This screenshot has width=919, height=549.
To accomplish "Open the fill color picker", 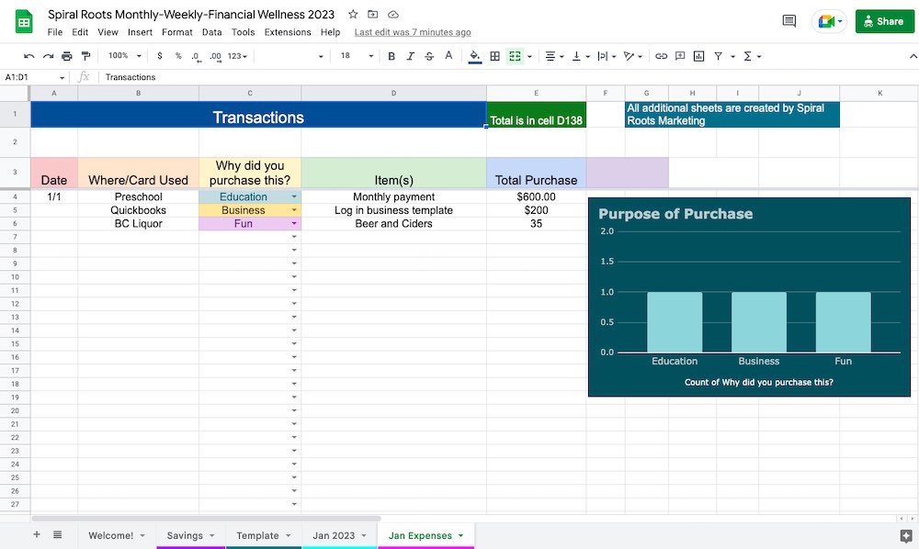I will [x=474, y=56].
